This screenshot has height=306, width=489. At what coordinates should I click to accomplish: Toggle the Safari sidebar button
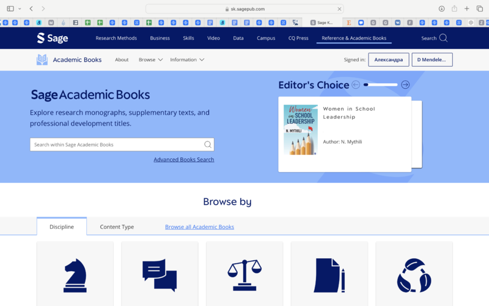(10, 9)
